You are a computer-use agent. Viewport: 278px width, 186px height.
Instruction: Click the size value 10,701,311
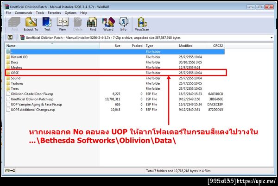coord(113,99)
